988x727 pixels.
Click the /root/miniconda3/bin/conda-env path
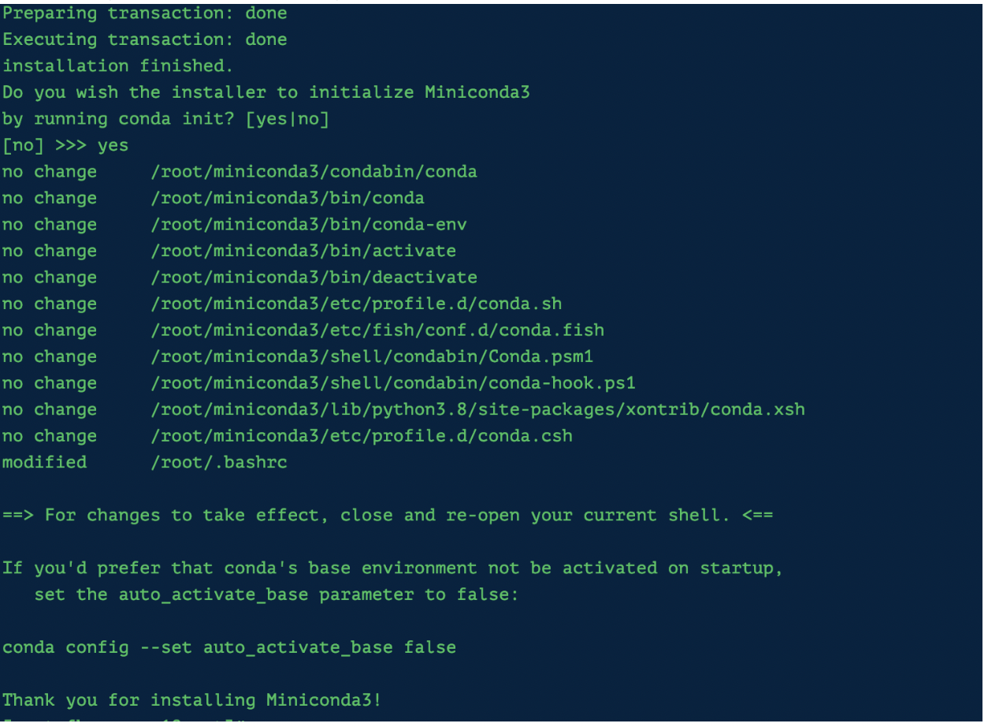click(309, 225)
